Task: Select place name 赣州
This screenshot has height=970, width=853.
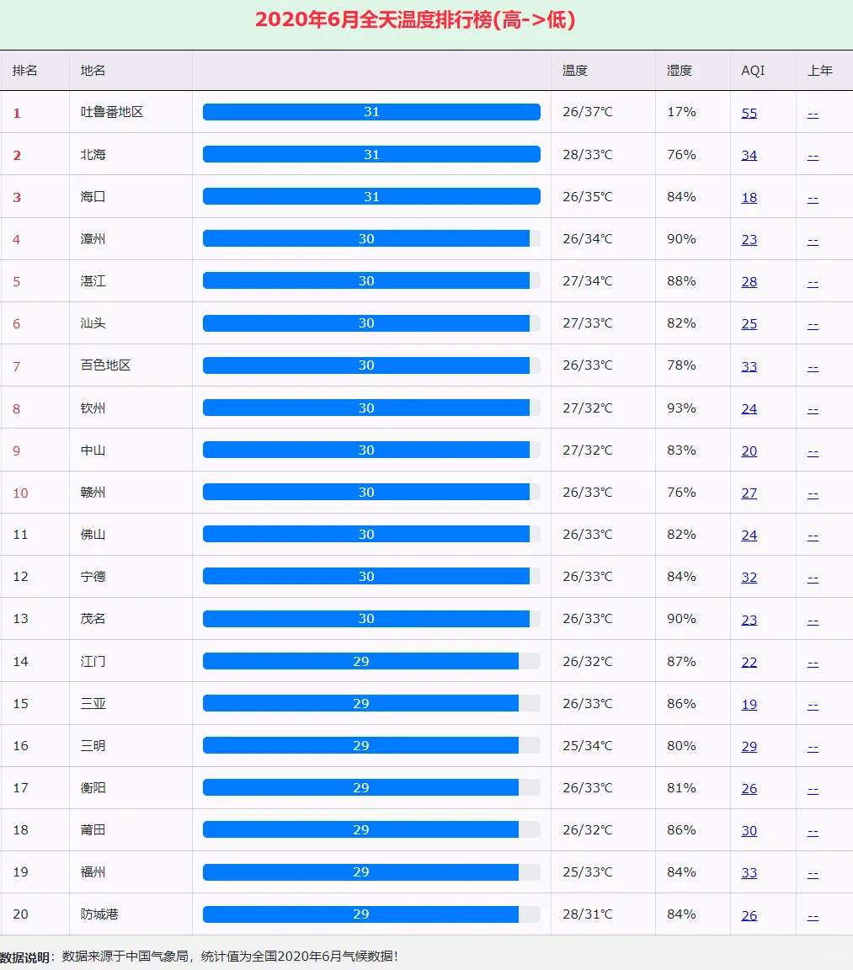Action: tap(93, 492)
